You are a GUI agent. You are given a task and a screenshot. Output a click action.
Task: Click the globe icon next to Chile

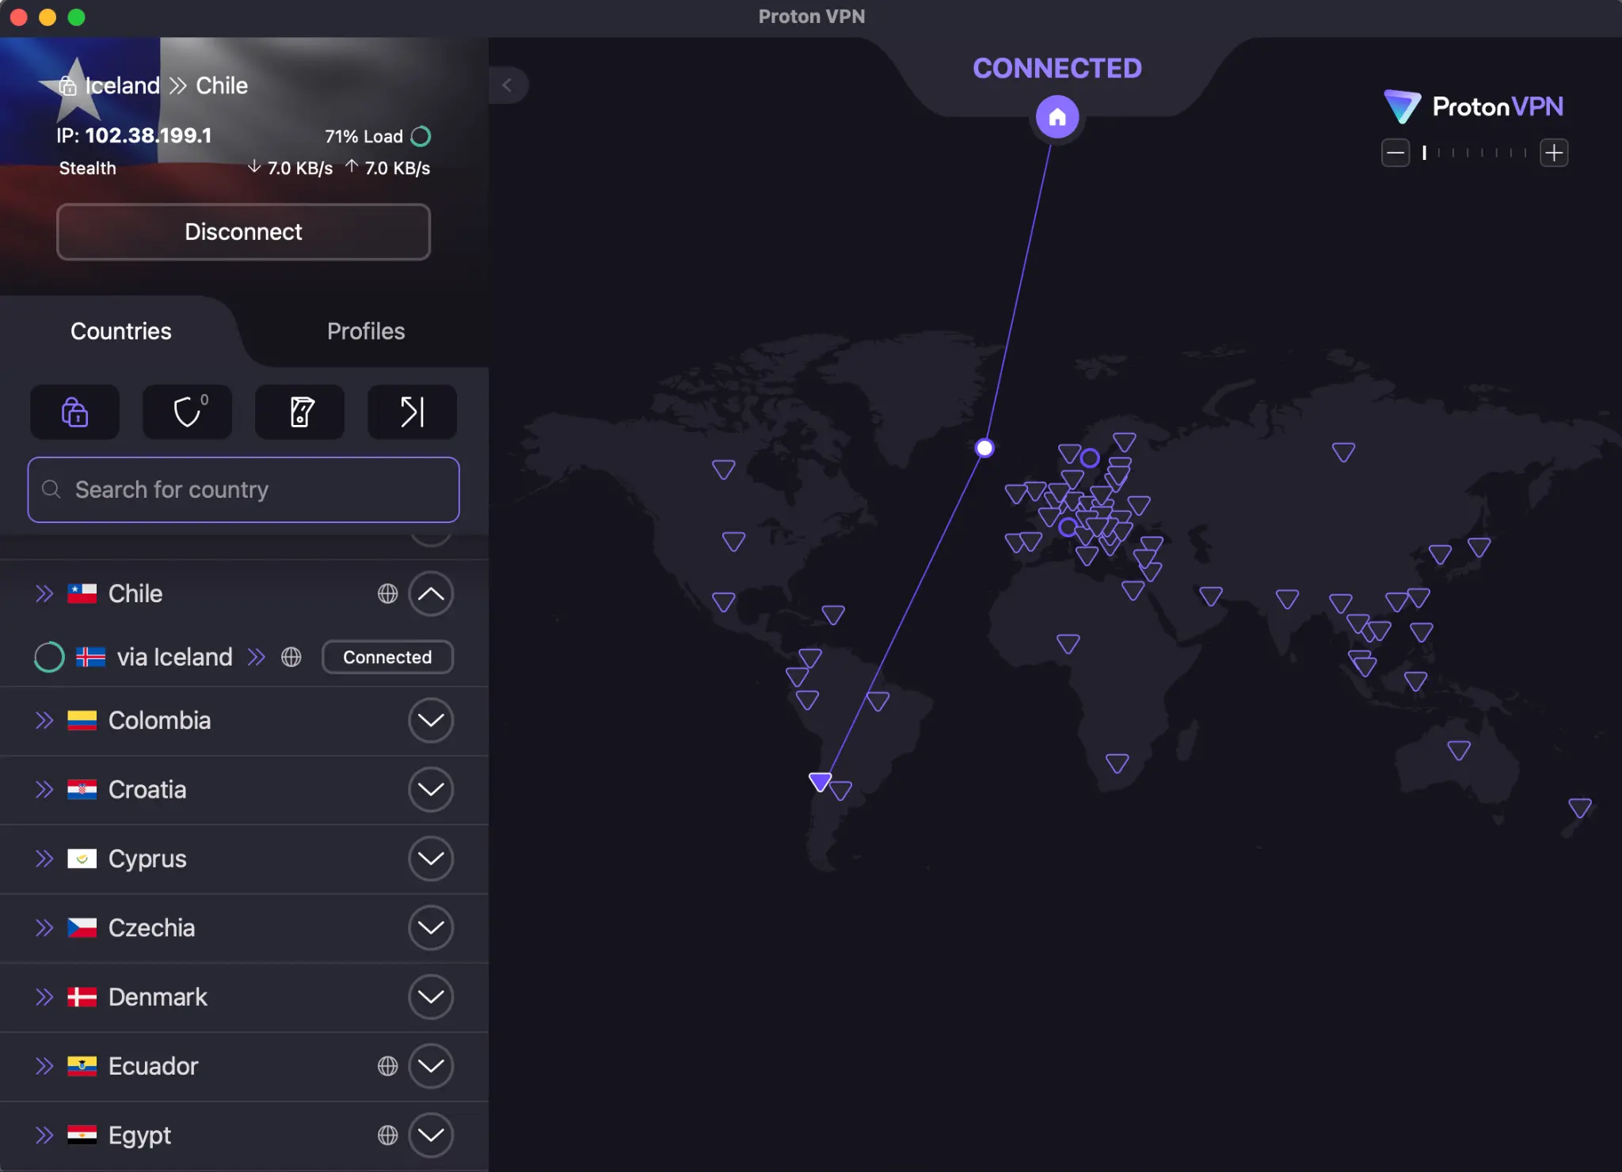coord(387,594)
